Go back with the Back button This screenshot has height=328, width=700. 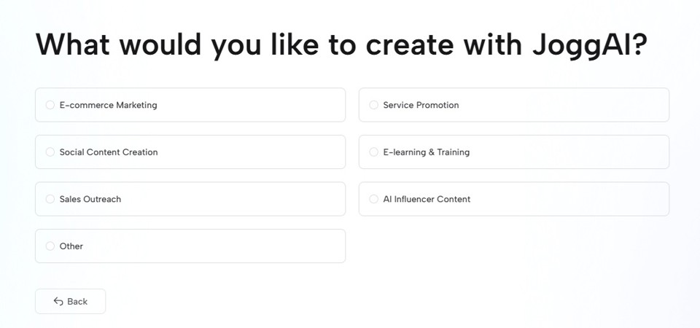[71, 302]
